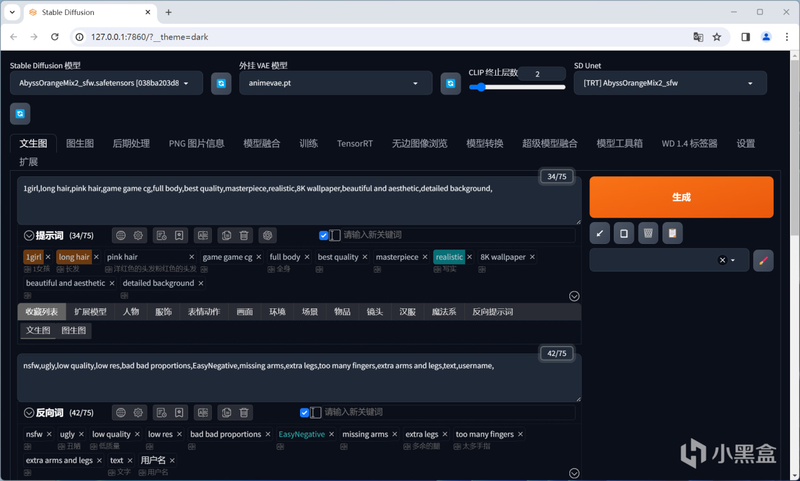800x481 pixels.
Task: Toggle the checkbox beside the positive keyword input
Action: point(324,235)
